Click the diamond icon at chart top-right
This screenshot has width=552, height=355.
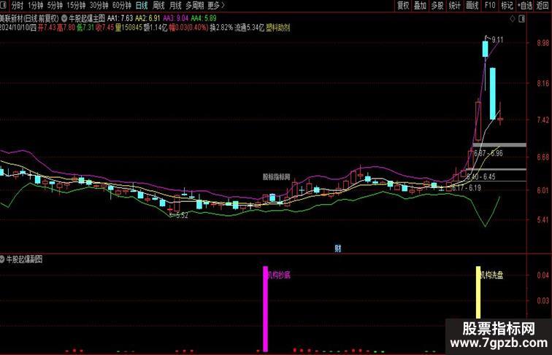[513, 19]
